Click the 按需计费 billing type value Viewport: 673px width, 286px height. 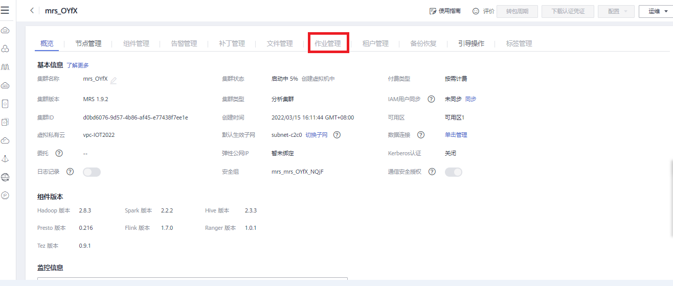point(456,79)
